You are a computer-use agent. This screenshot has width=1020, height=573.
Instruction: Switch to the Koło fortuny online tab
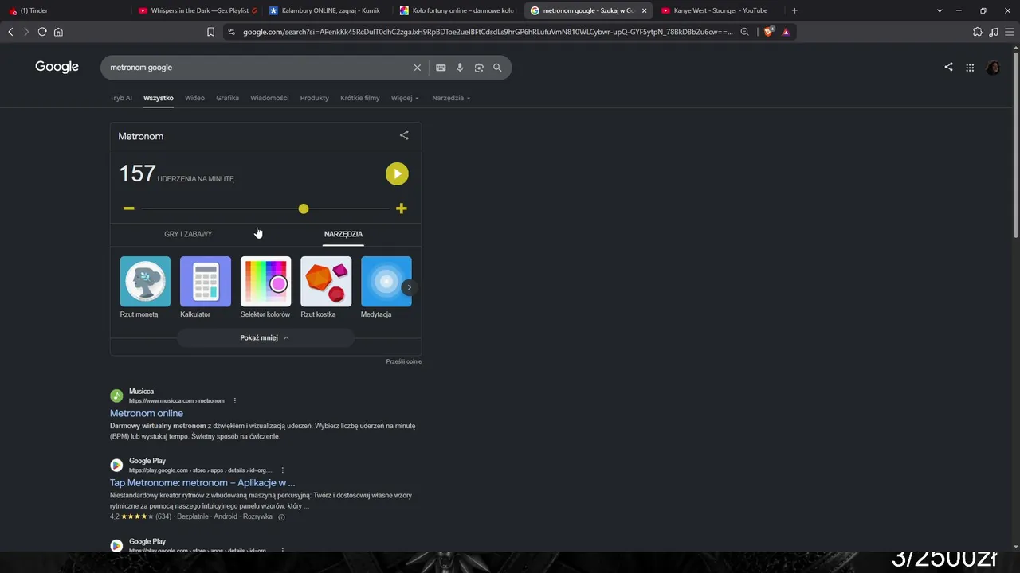[x=457, y=10]
